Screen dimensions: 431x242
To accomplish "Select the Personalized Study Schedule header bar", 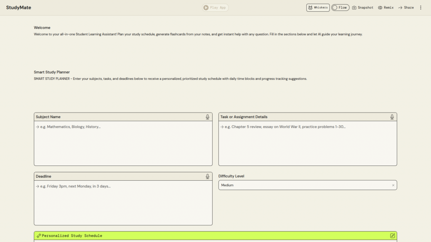I will coord(210,236).
